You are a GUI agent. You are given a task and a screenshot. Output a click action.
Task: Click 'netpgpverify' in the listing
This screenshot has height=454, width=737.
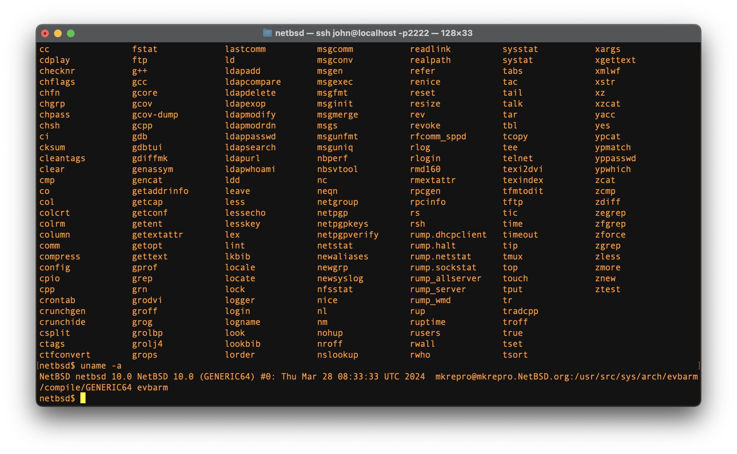pos(348,235)
